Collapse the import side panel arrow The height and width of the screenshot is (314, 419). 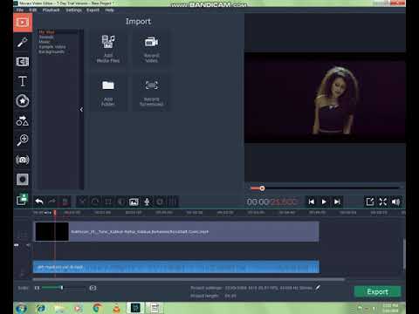(81, 110)
